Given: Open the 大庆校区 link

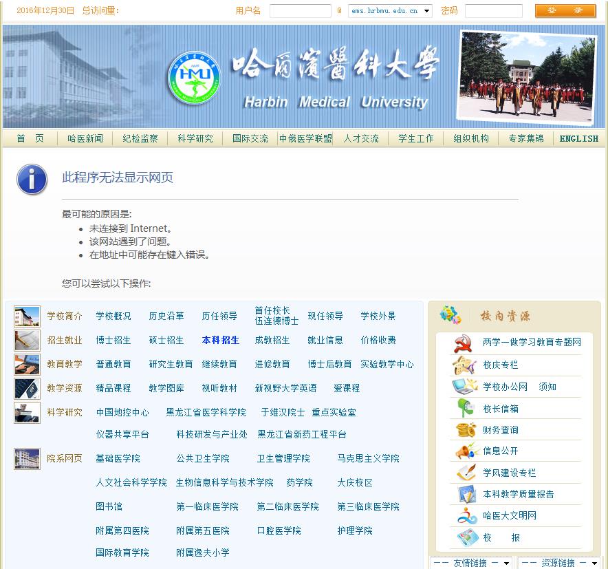Looking at the screenshot, I should pos(355,483).
